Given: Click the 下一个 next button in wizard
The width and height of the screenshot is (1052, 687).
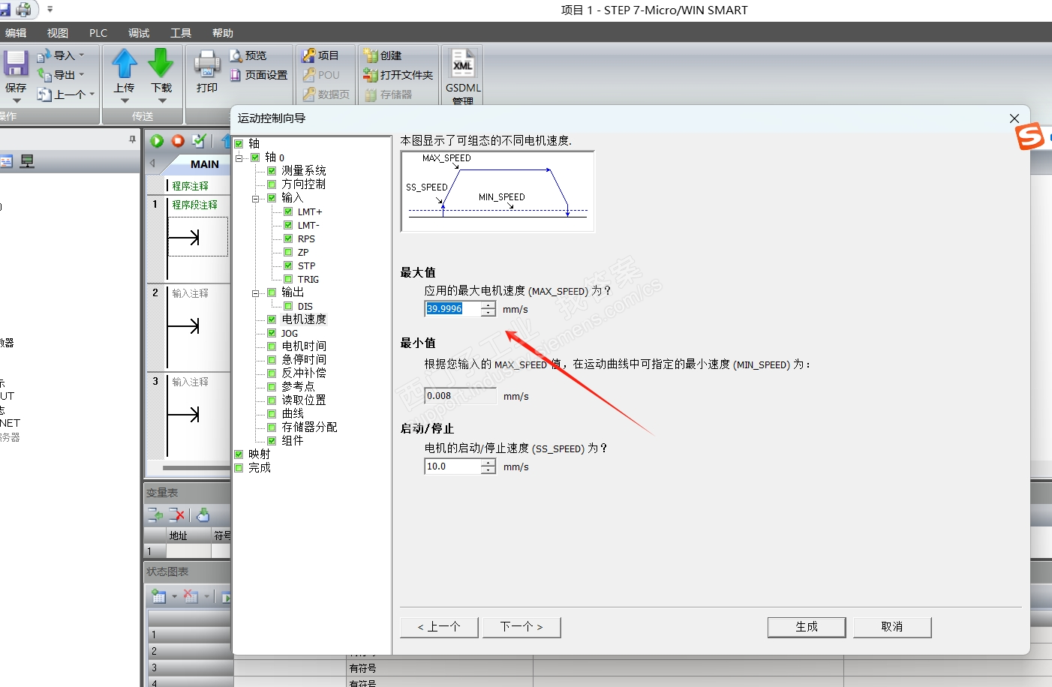Looking at the screenshot, I should 521,627.
